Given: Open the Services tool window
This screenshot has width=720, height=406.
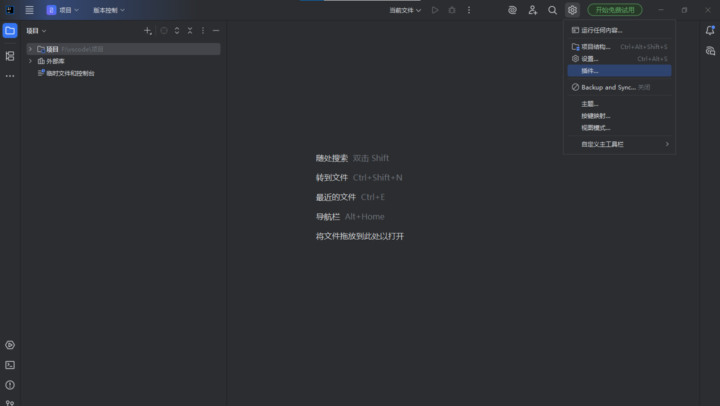Looking at the screenshot, I should 9,345.
